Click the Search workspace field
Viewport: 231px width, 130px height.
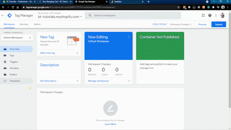coord(133,15)
